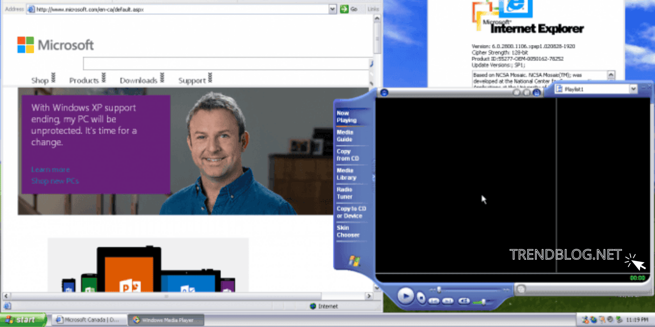Click the round button on Media Player's lower right bar

pos(521,289)
